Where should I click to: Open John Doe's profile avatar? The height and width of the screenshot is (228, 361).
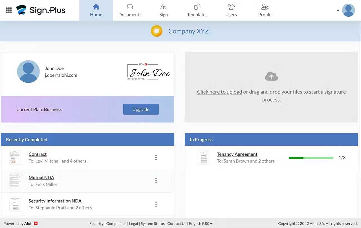28,71
